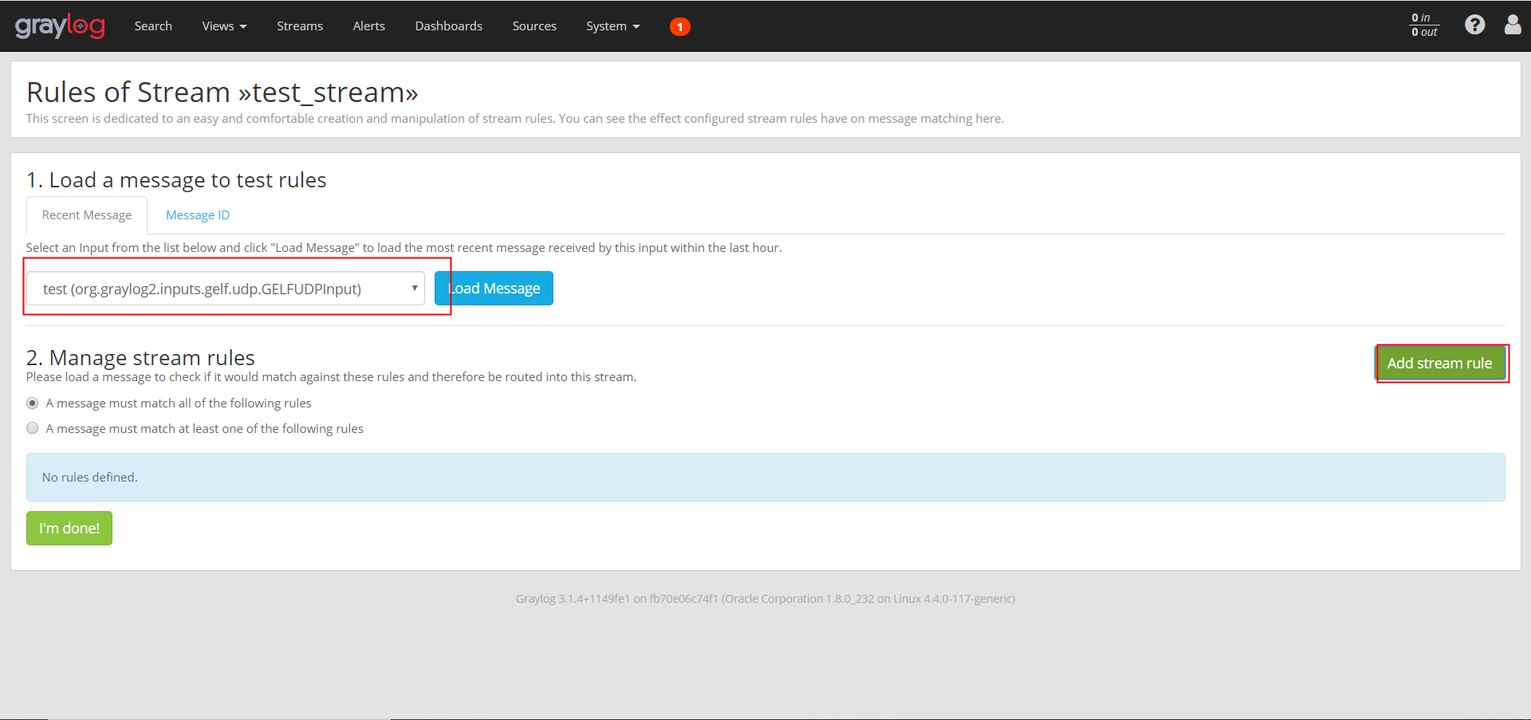Click Add stream rule
The width and height of the screenshot is (1531, 720).
[x=1440, y=363]
